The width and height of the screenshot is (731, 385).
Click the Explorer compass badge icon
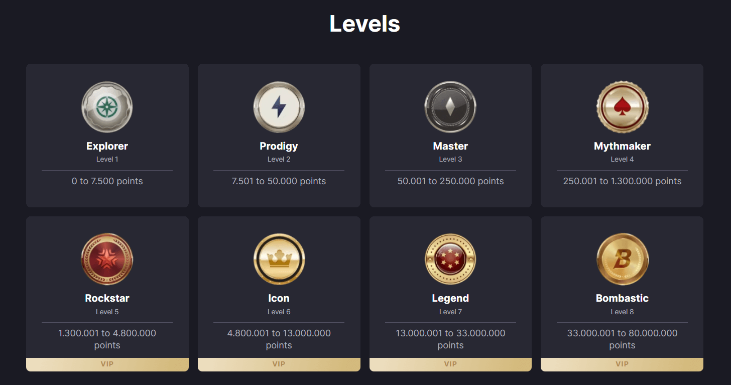pyautogui.click(x=107, y=107)
